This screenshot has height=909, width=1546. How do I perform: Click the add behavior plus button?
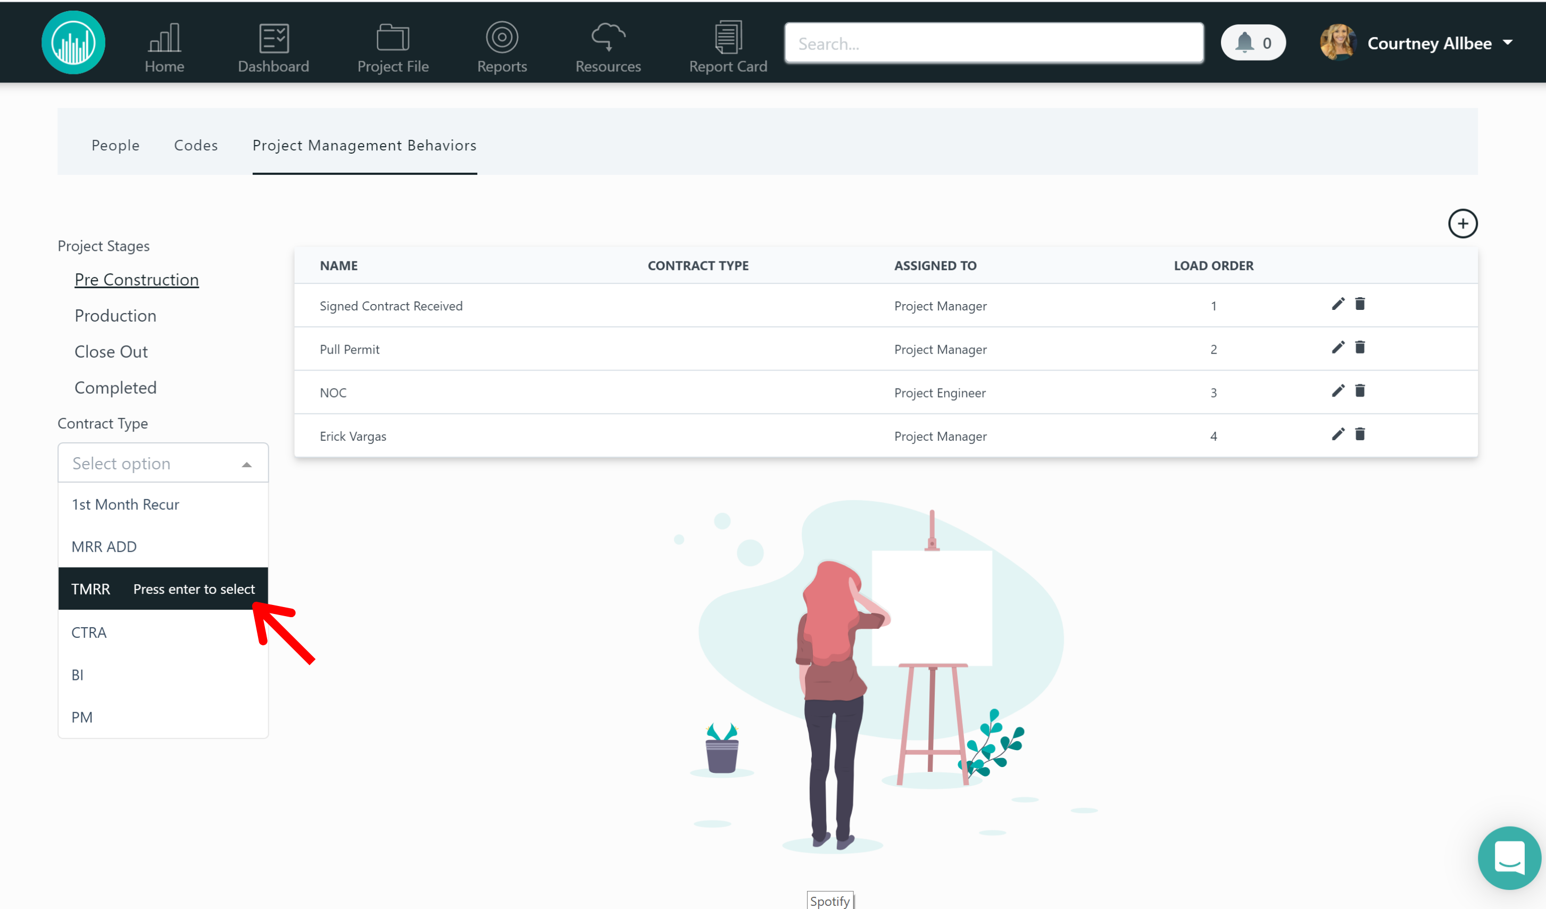pos(1462,224)
